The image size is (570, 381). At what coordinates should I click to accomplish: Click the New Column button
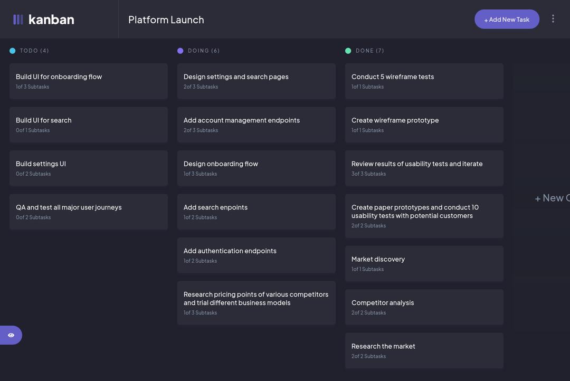coord(552,198)
